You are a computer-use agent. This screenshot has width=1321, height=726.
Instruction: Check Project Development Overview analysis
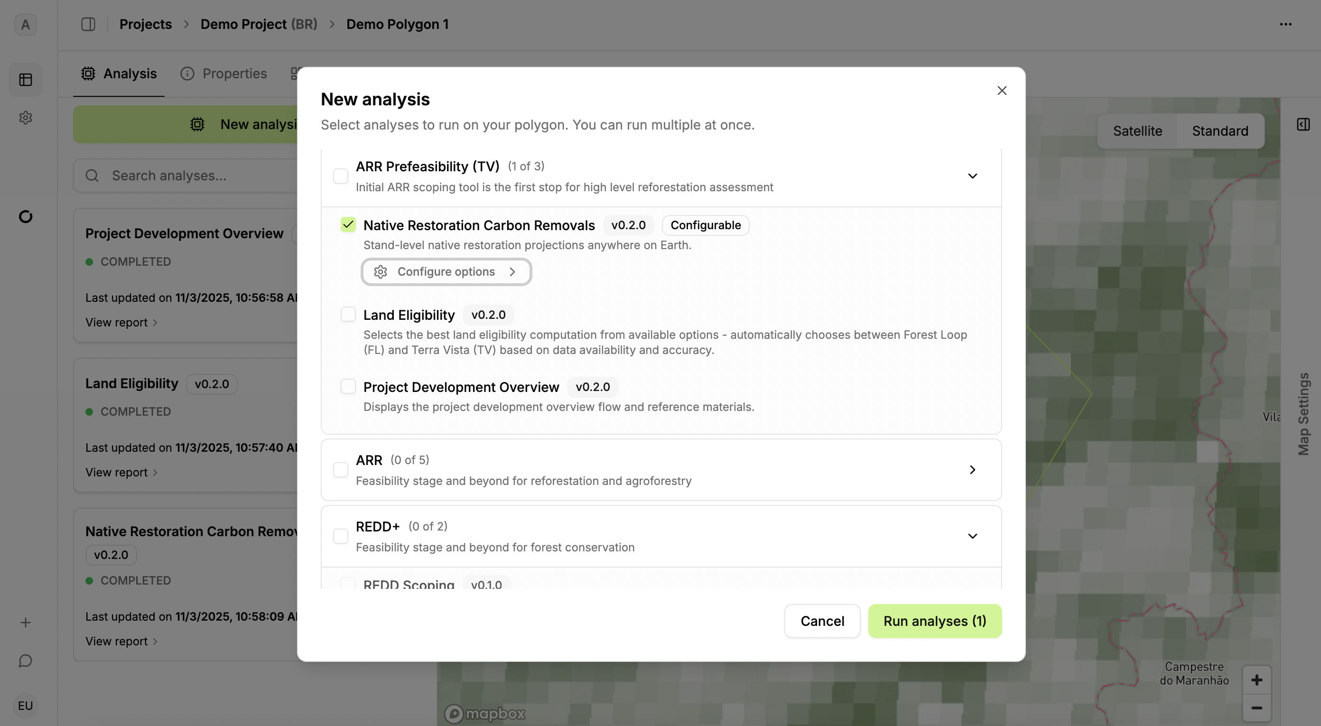point(348,387)
